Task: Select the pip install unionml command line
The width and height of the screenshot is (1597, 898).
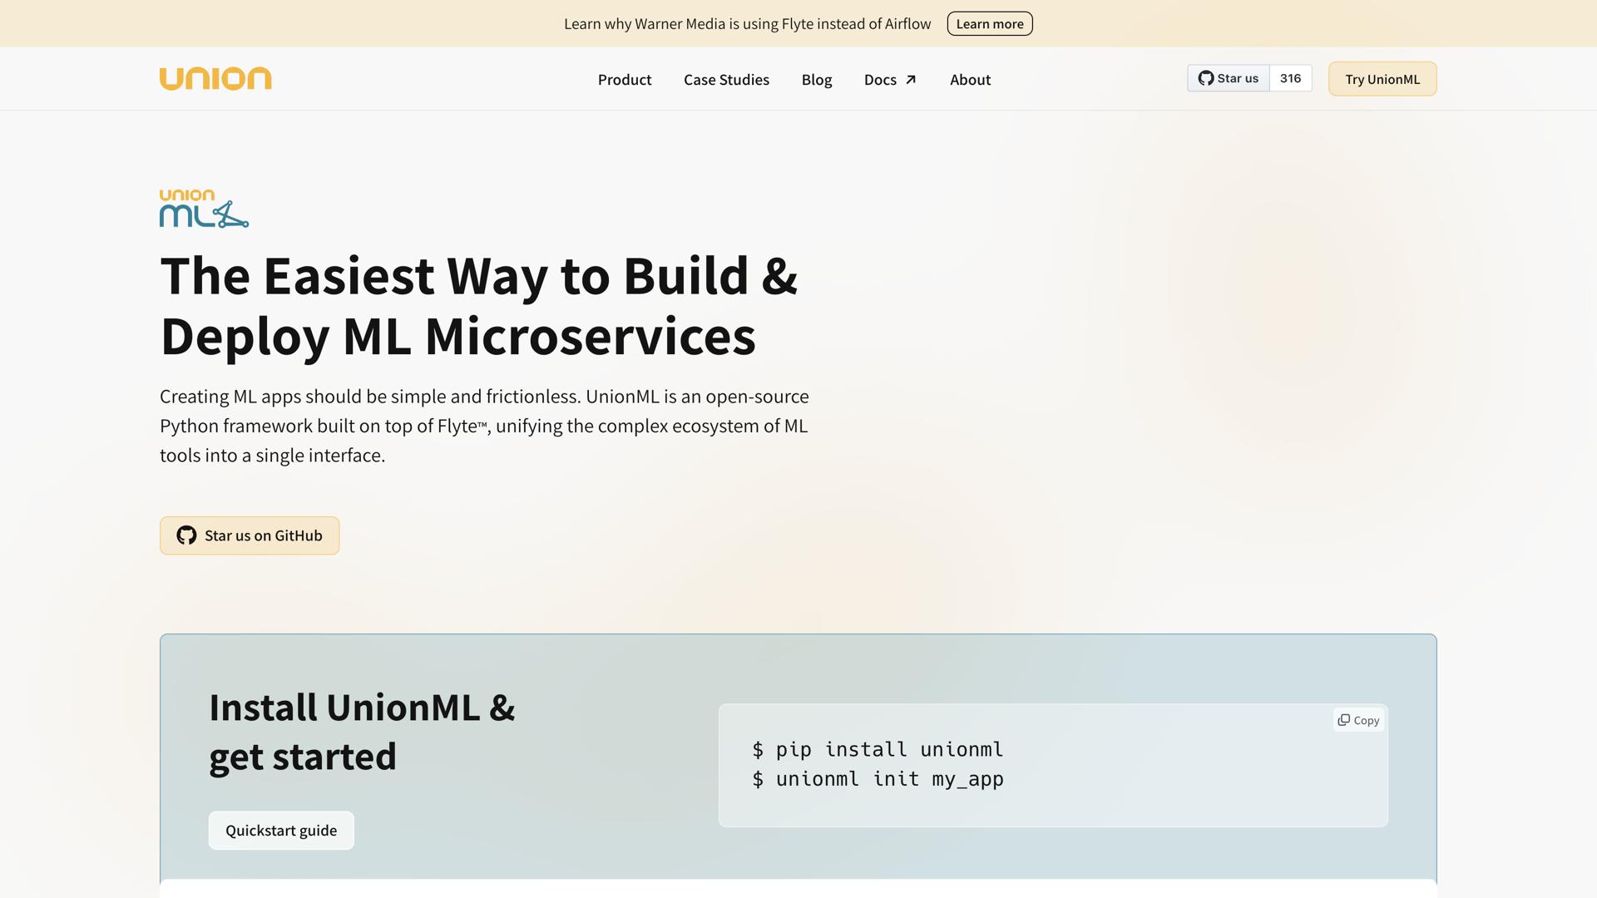Action: coord(878,749)
